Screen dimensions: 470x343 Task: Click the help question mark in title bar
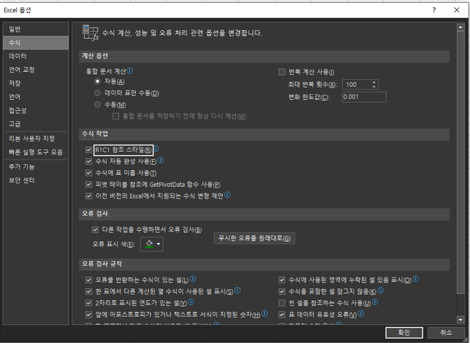pyautogui.click(x=434, y=10)
